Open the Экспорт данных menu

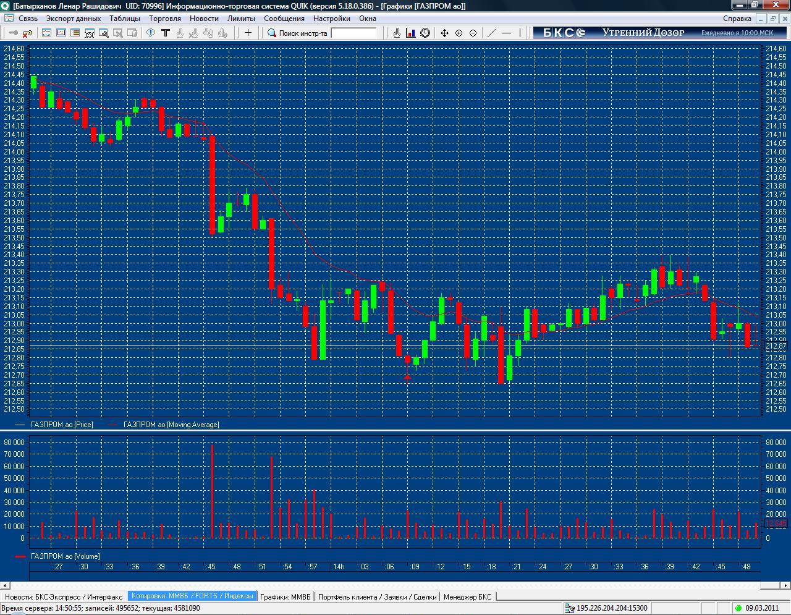point(74,18)
